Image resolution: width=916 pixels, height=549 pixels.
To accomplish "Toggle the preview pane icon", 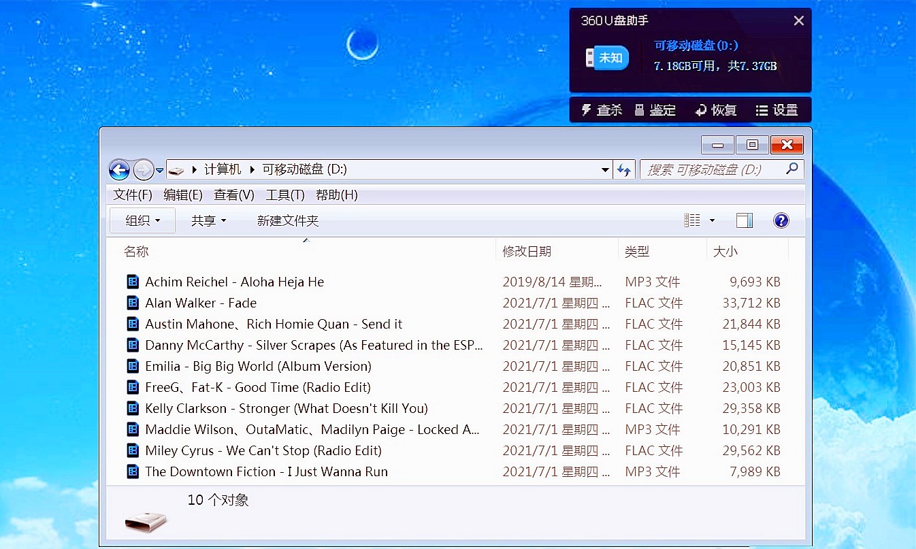I will click(745, 220).
